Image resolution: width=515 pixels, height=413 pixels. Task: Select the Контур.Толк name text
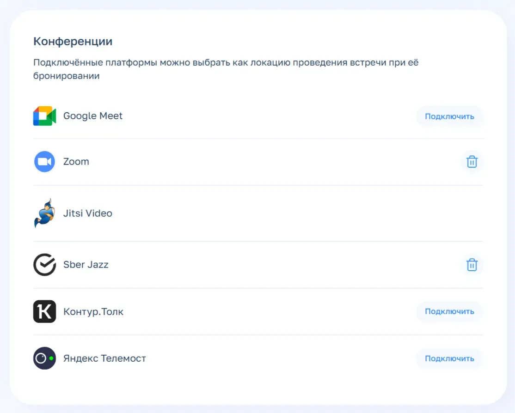(x=93, y=311)
